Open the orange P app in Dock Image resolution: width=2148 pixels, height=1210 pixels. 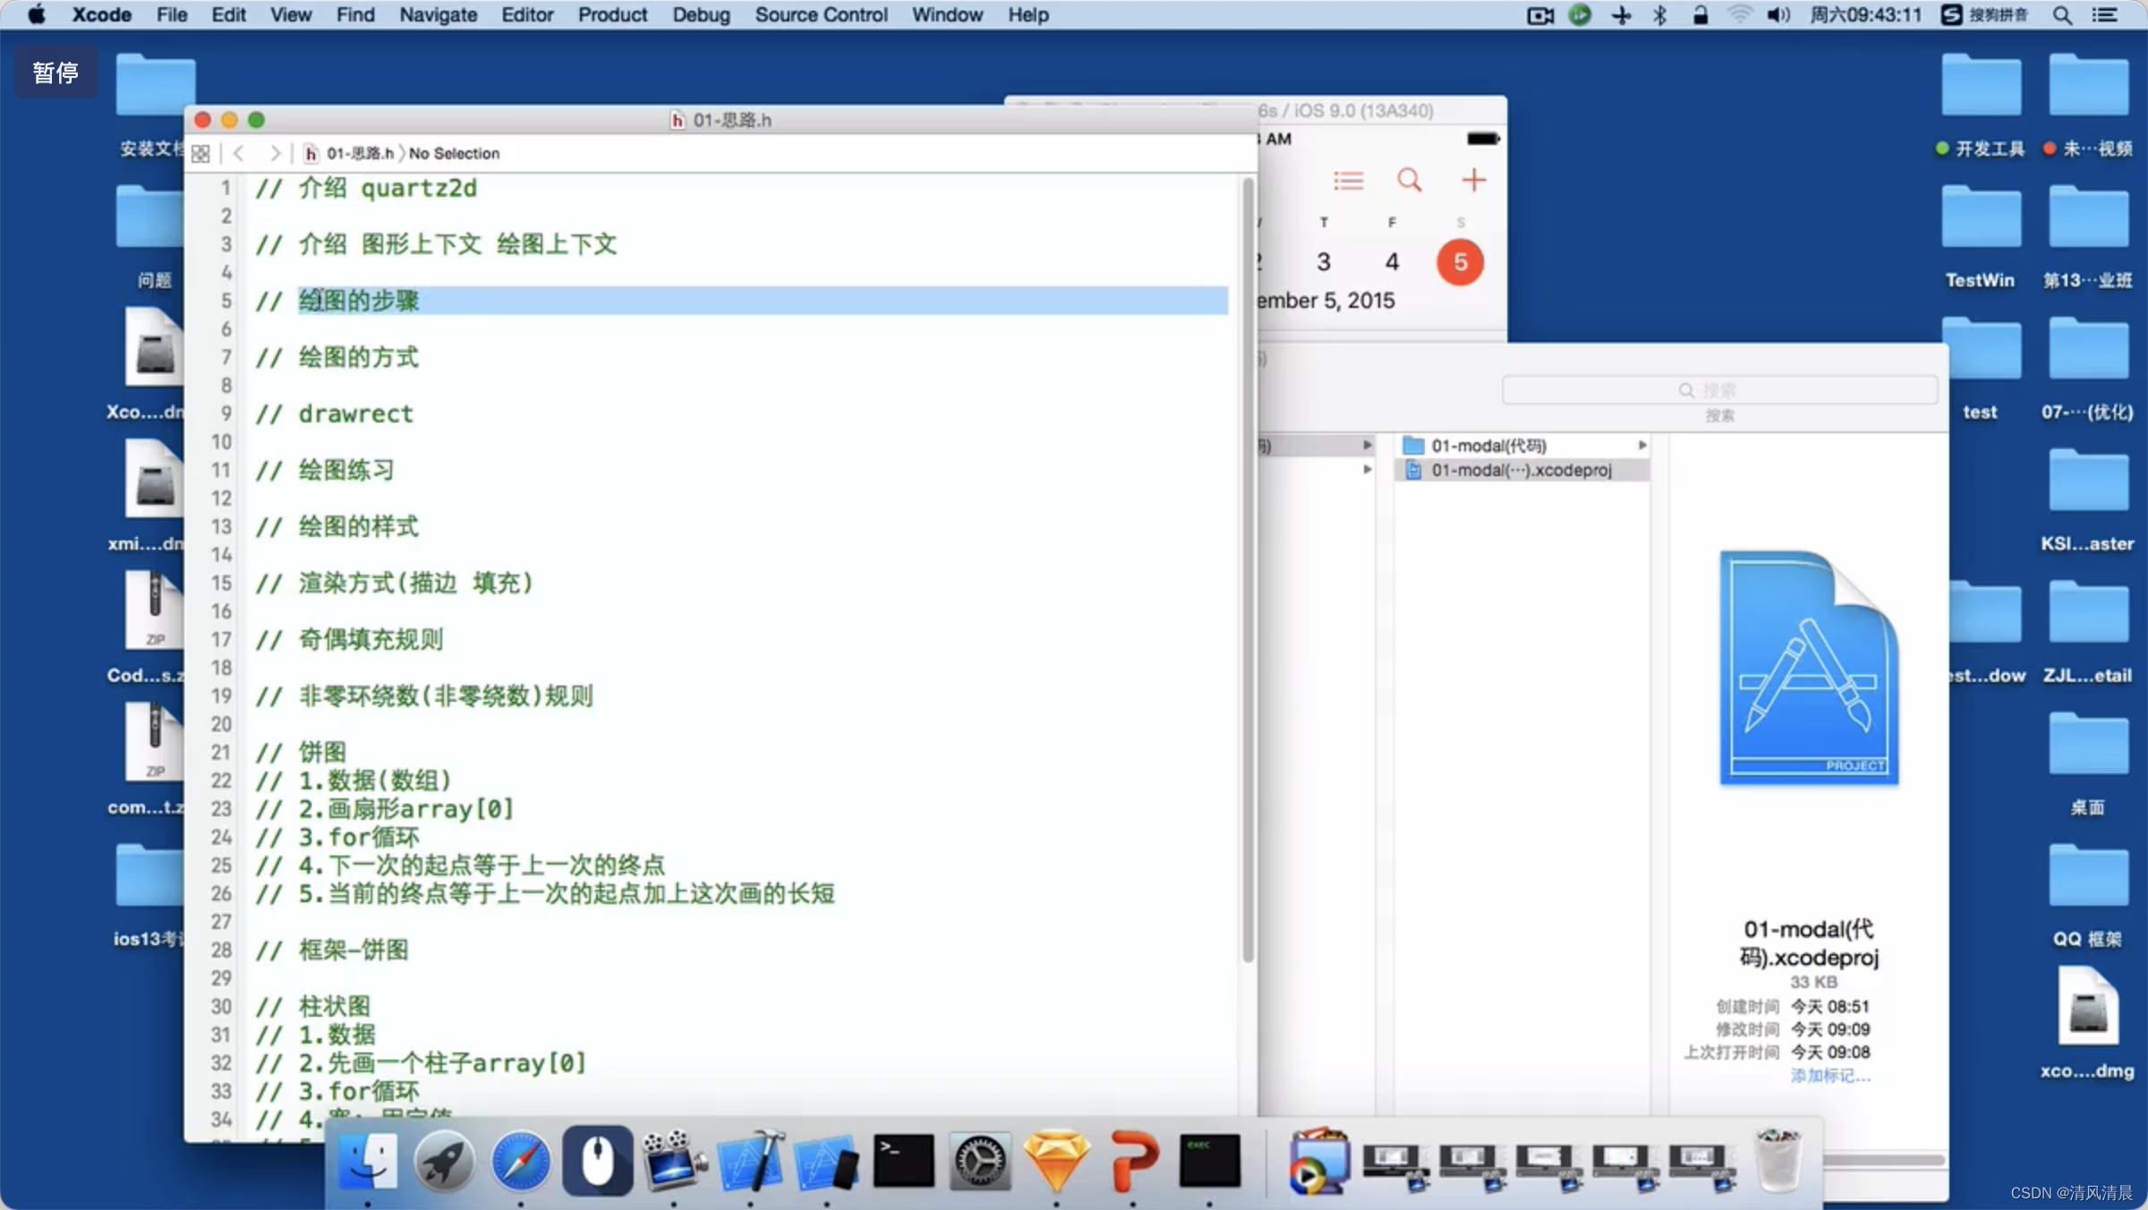click(1133, 1162)
